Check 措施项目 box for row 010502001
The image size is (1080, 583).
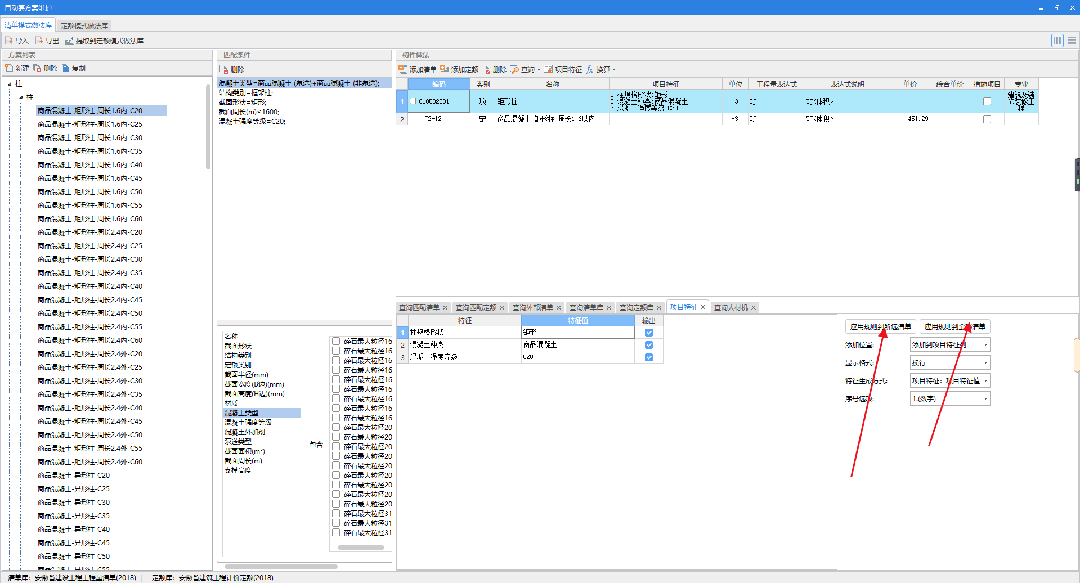[987, 101]
